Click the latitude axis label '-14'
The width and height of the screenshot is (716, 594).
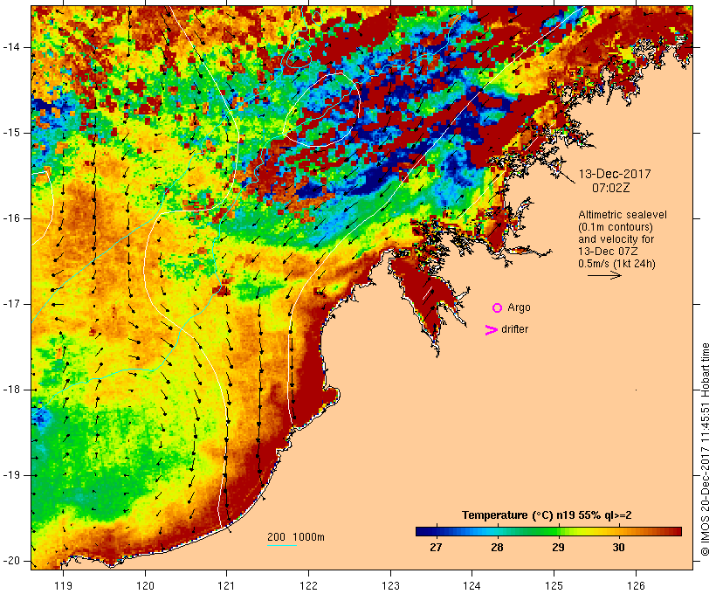(11, 47)
